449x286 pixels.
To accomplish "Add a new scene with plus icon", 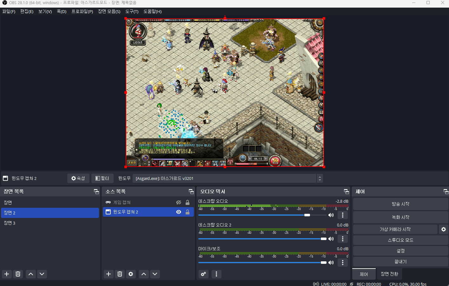I will pyautogui.click(x=7, y=274).
